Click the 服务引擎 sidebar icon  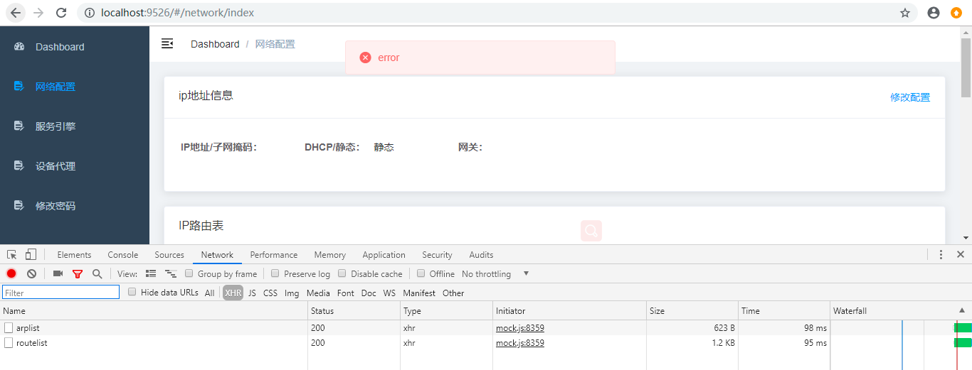pyautogui.click(x=19, y=126)
